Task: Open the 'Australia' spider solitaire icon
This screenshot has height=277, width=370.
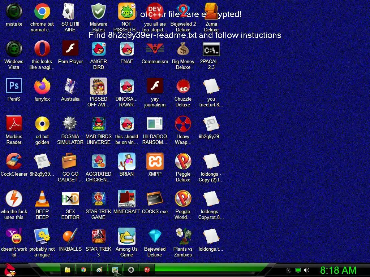Action: (x=70, y=86)
